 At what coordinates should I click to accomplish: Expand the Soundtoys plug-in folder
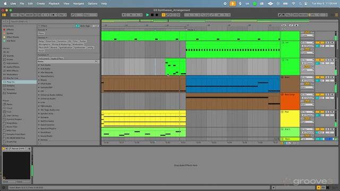pos(39,132)
